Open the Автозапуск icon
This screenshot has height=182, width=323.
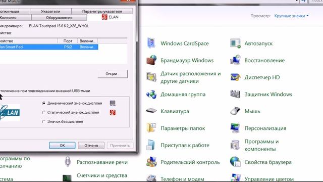point(235,43)
